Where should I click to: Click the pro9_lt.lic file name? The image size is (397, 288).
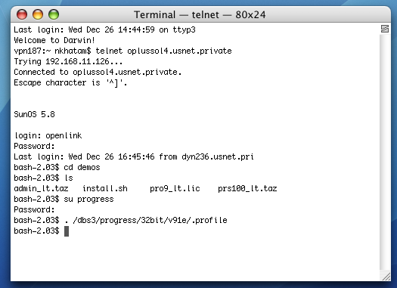point(175,188)
